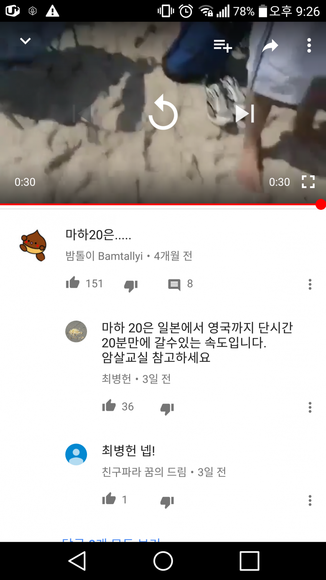Image resolution: width=326 pixels, height=580 pixels.
Task: Skip to the next video
Action: [245, 114]
